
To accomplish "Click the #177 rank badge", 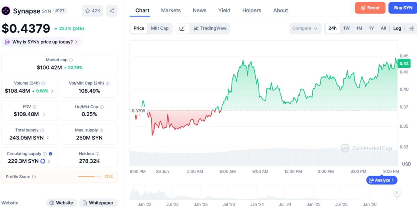I will (x=60, y=11).
